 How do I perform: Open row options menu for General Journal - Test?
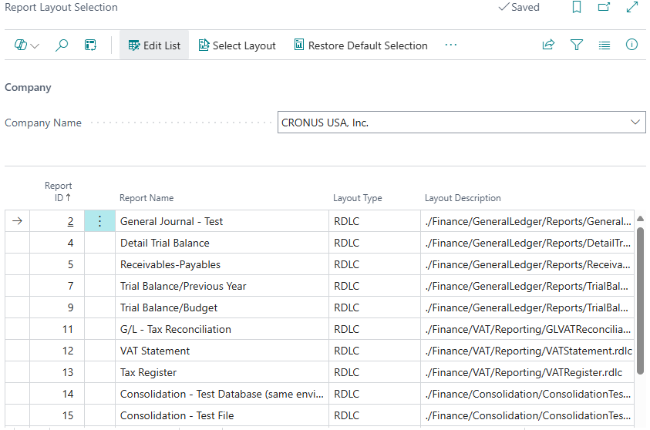99,221
